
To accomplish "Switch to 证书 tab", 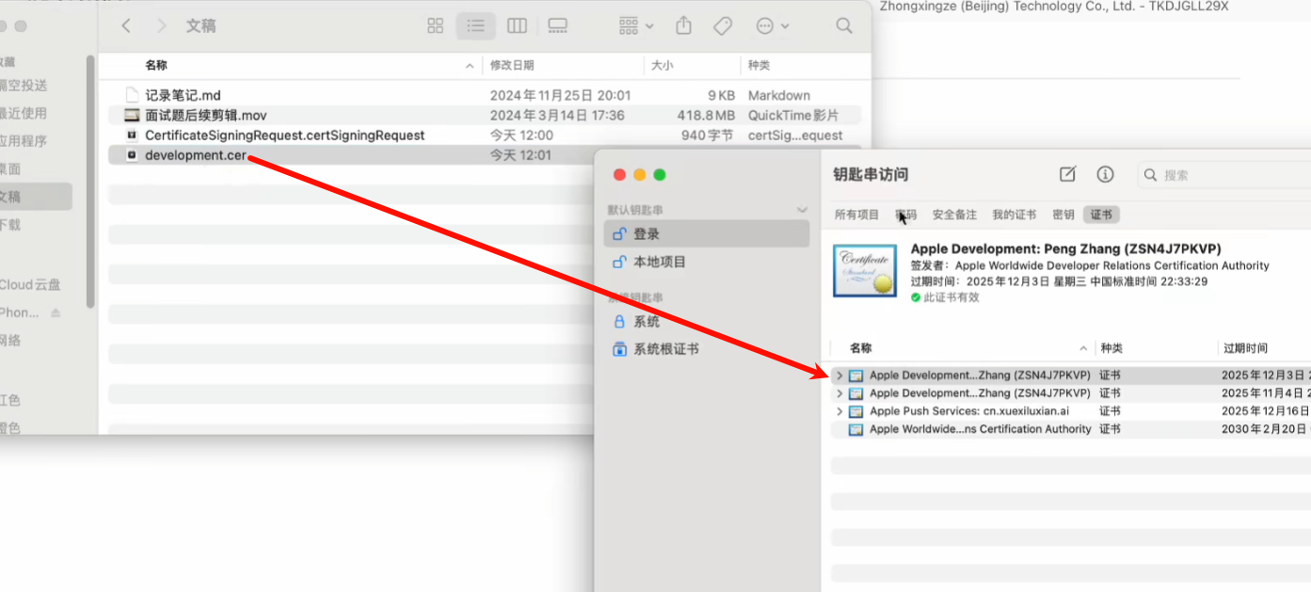I will click(1101, 215).
